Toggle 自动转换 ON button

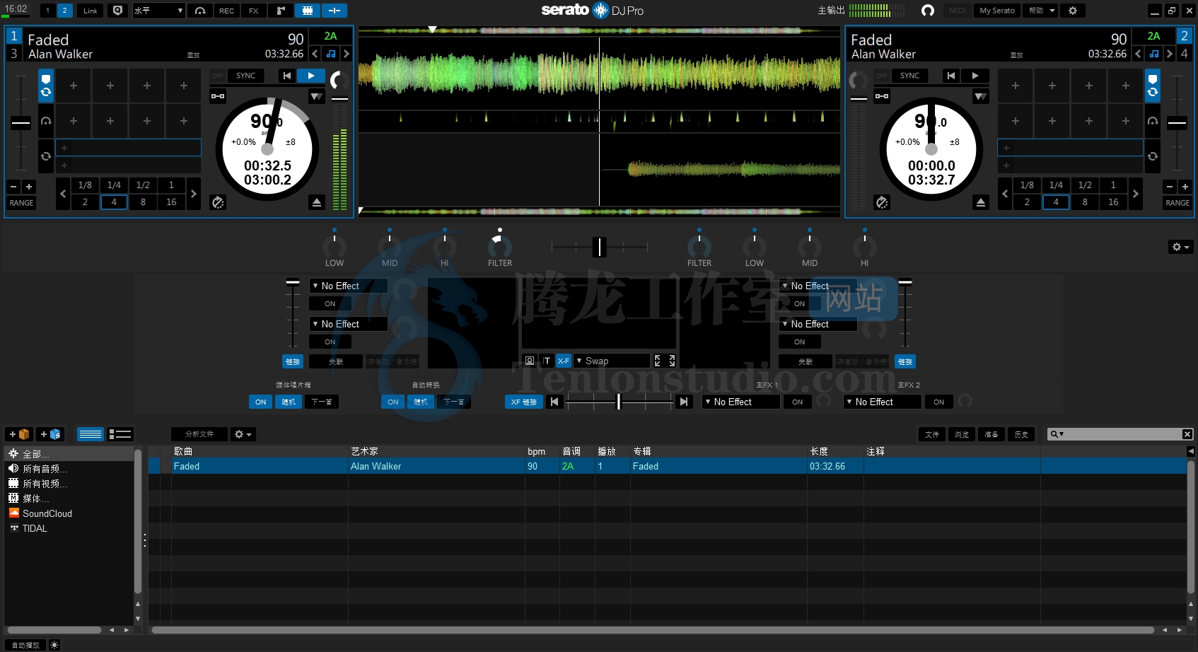(392, 402)
